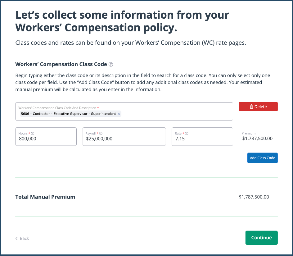
Task: Click the Payroll input showing $25,000,000
Action: 124,139
